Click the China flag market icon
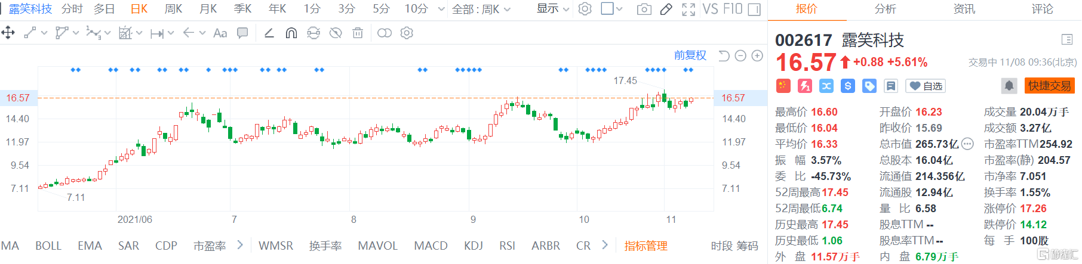Image resolution: width=1082 pixels, height=264 pixels. (x=783, y=86)
